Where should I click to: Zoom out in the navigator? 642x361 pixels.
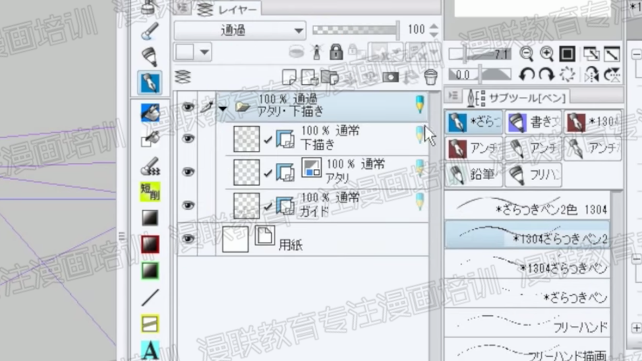527,54
